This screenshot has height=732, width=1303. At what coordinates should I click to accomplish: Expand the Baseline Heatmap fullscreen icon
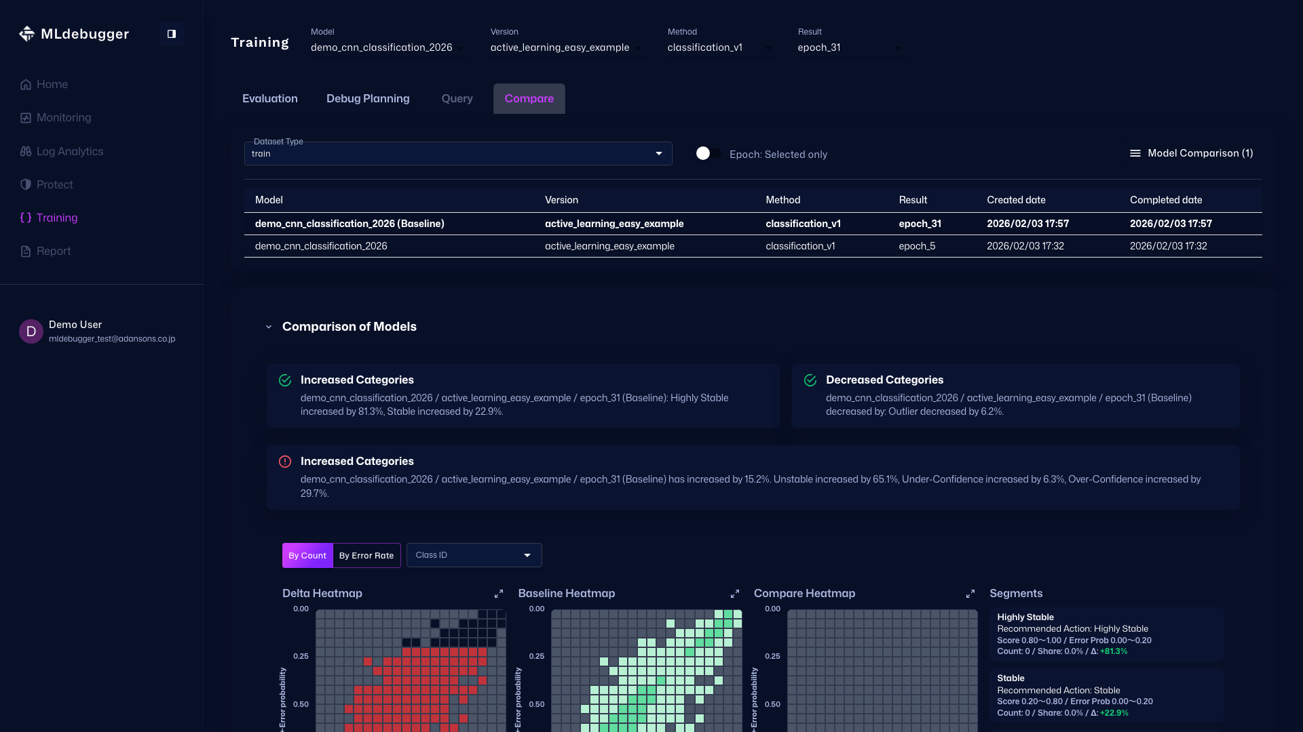(x=735, y=594)
